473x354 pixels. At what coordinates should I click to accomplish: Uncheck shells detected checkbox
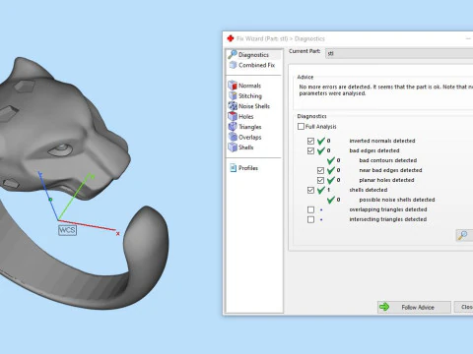310,190
